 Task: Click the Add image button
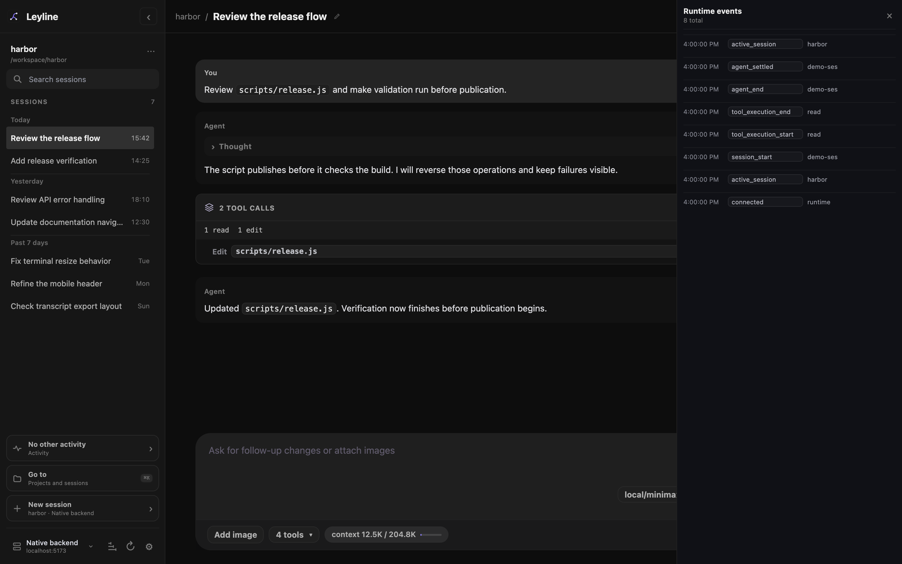236,535
